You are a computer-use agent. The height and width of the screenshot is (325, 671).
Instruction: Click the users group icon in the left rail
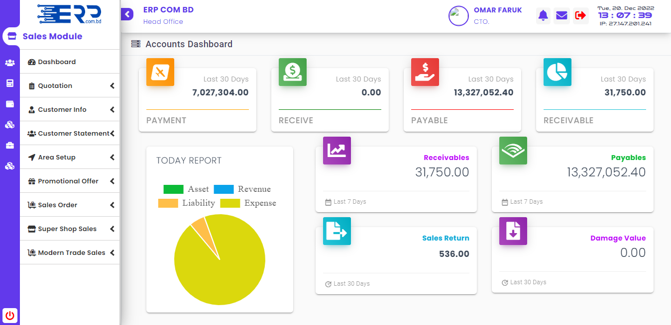pos(10,63)
